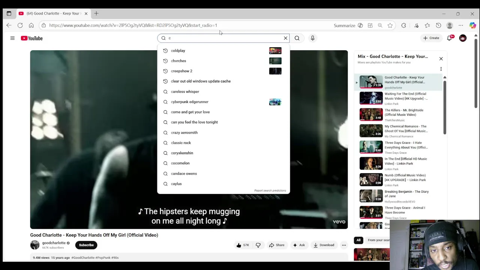
Task: Choose candace owens suggestion
Action: point(223,174)
